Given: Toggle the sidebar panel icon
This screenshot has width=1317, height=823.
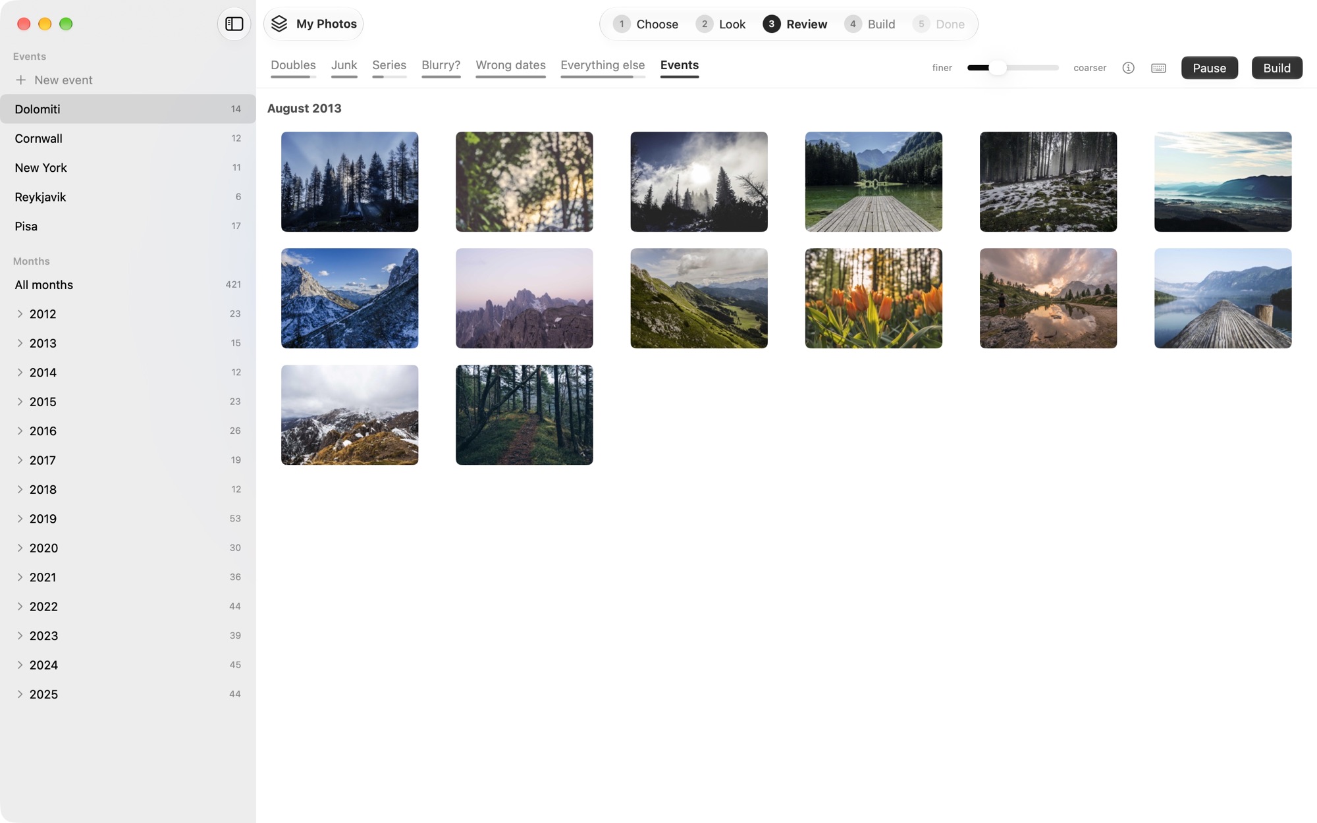Looking at the screenshot, I should (234, 24).
